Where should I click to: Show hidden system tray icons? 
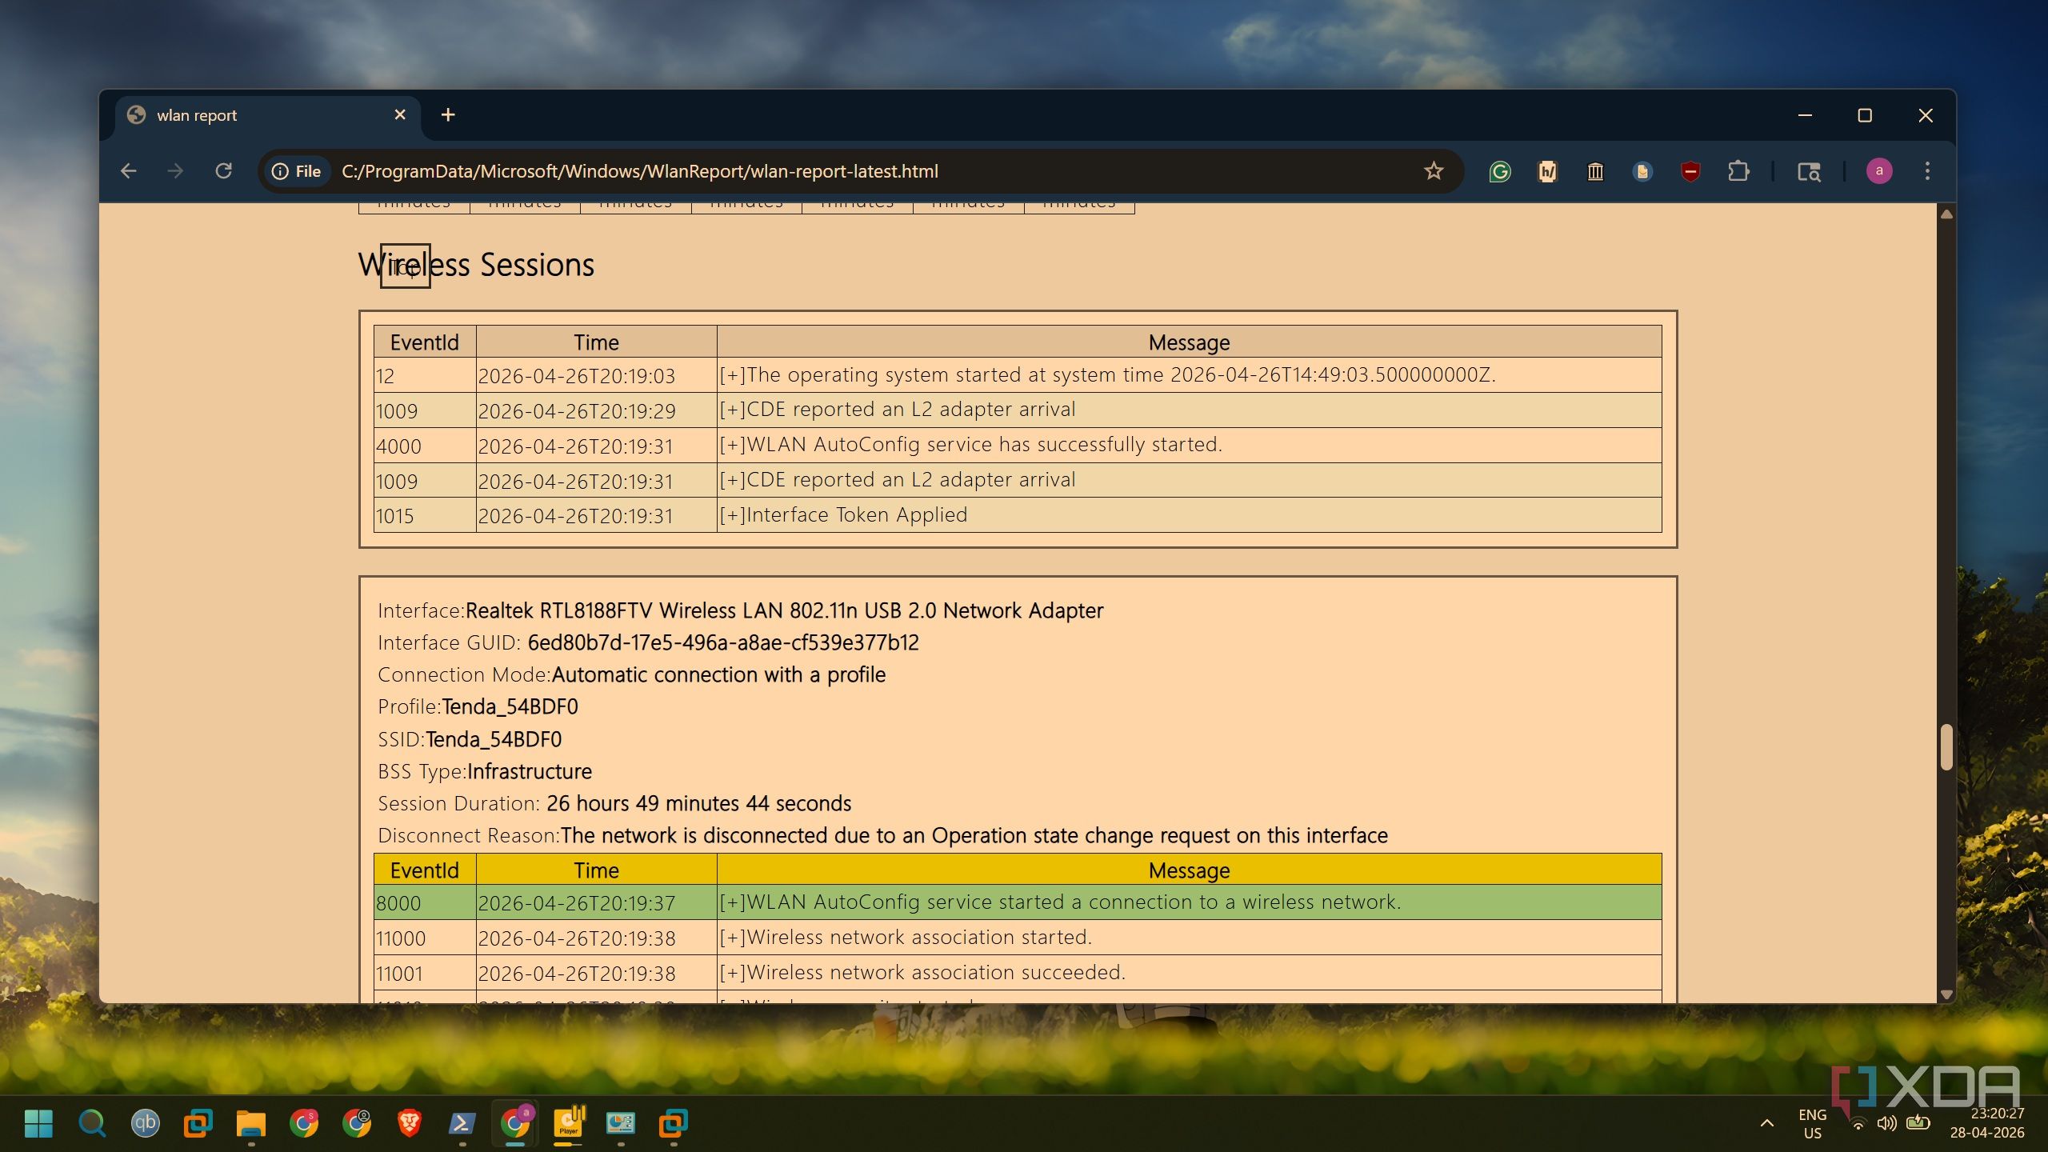point(1767,1123)
